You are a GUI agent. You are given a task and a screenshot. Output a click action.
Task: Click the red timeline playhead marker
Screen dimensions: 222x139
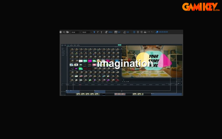tap(80, 85)
